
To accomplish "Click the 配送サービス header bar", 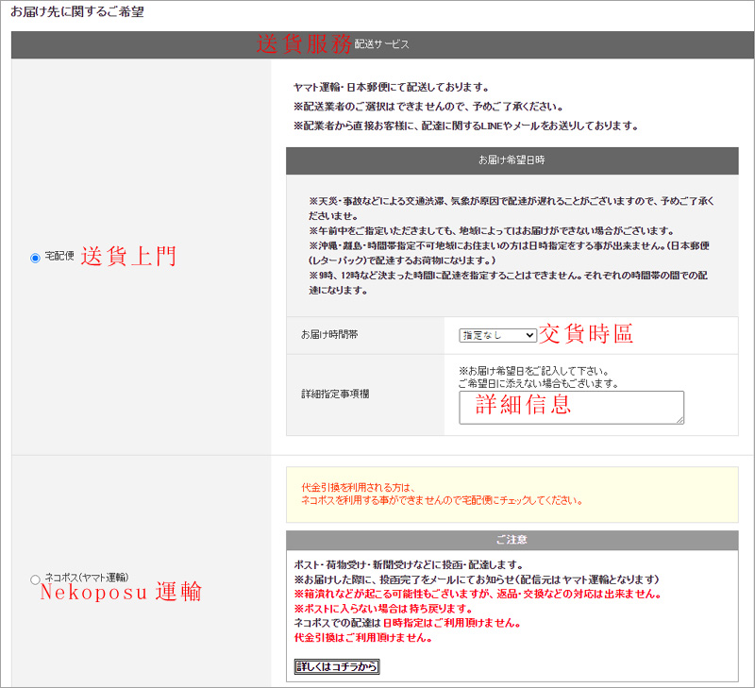I will (x=382, y=44).
